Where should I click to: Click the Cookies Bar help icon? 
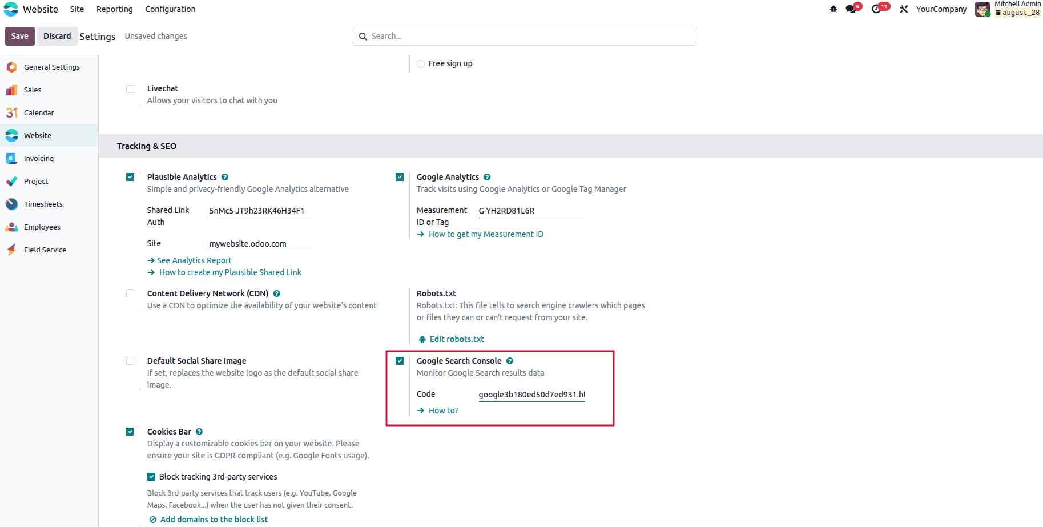199,432
